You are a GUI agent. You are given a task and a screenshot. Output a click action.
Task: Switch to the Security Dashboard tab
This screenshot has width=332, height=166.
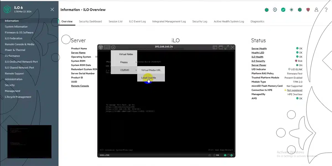(90, 21)
